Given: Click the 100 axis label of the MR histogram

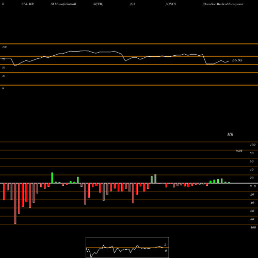Looking at the screenshot, I should point(253,145).
